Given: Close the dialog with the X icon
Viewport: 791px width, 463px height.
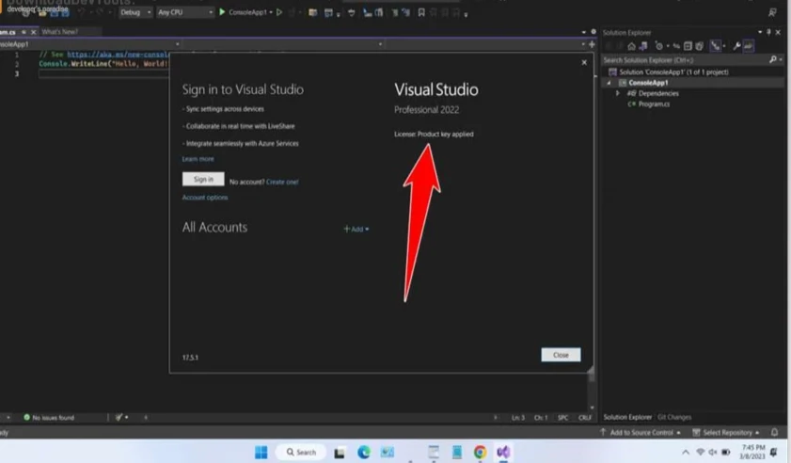Looking at the screenshot, I should pyautogui.click(x=584, y=63).
